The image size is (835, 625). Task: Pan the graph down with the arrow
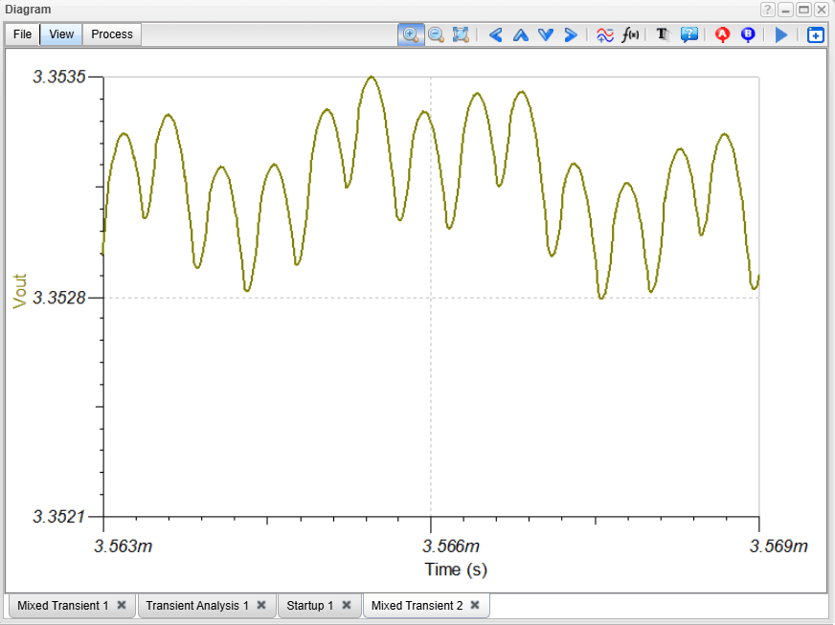[x=546, y=34]
